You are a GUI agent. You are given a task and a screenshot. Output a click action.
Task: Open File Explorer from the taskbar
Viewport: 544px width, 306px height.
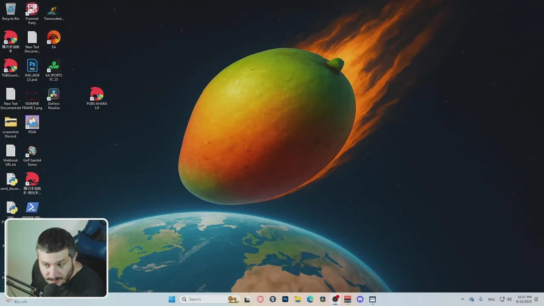point(298,299)
